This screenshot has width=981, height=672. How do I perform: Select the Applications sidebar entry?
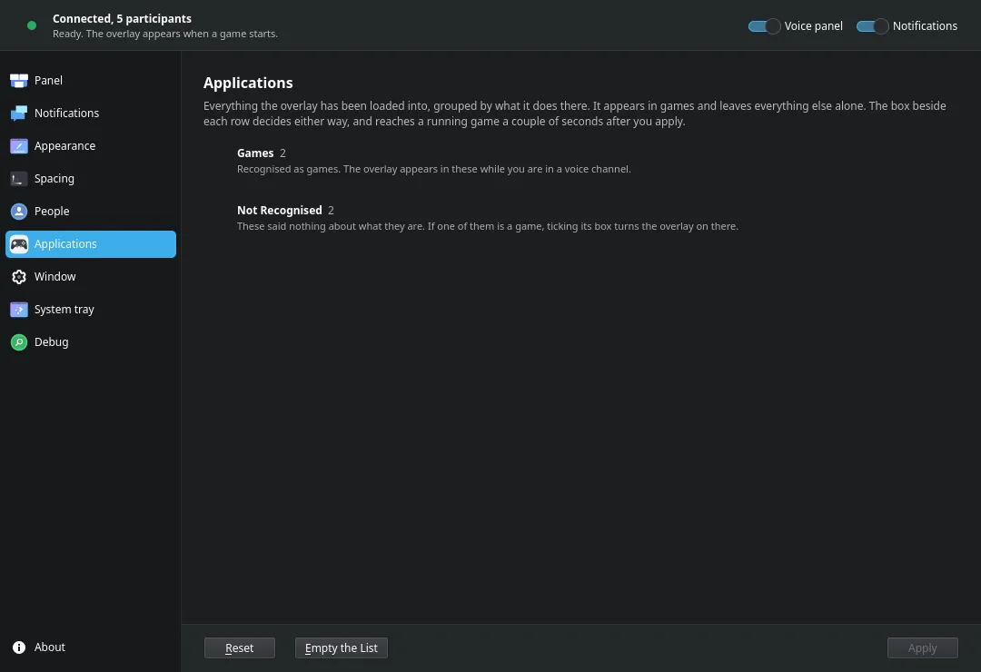pos(91,244)
